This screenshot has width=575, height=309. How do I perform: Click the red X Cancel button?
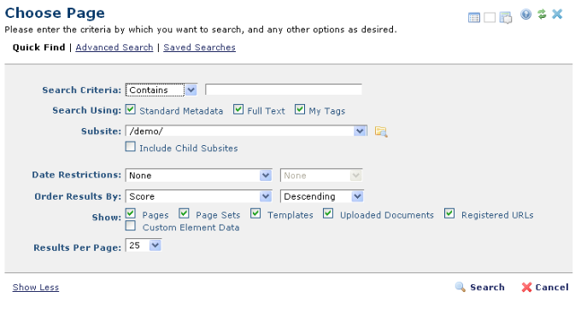tap(545, 287)
